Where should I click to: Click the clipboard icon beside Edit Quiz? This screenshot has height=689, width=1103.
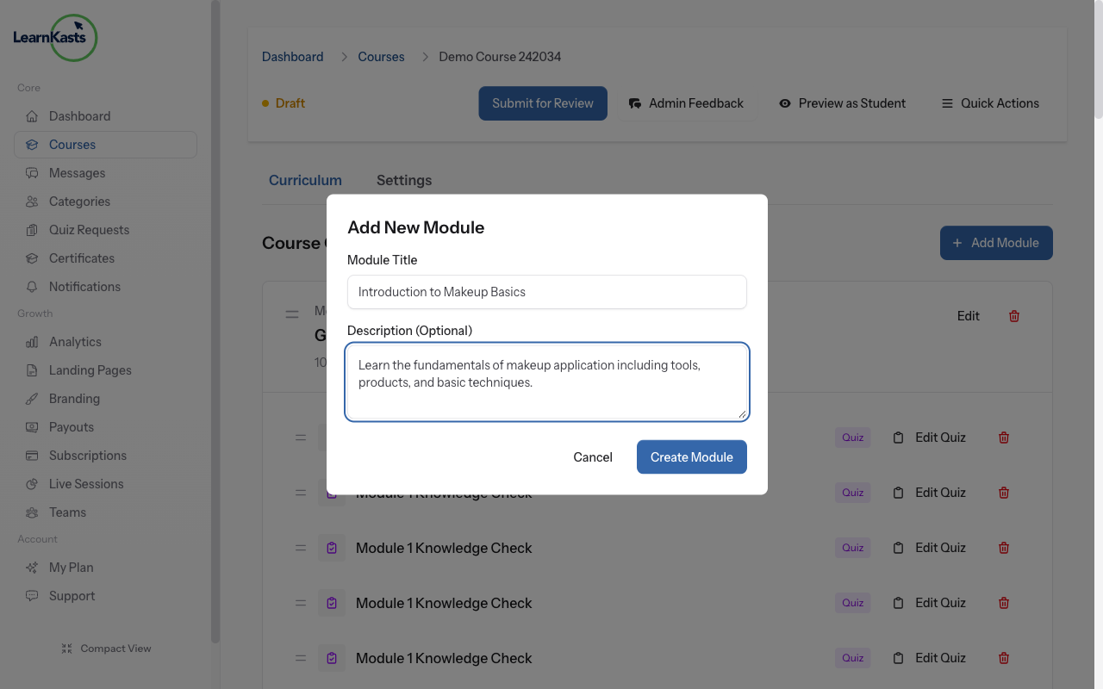tap(897, 547)
